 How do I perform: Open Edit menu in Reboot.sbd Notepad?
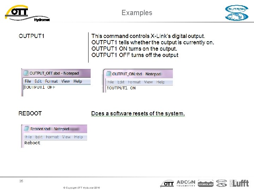coord(39,137)
